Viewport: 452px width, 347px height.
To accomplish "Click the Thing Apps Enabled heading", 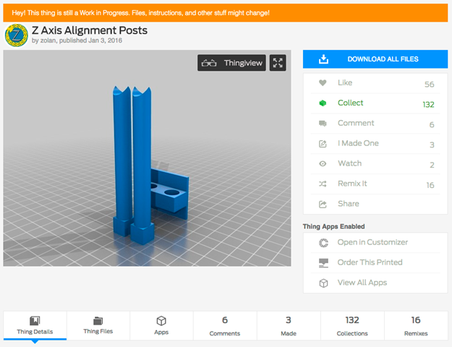I will (334, 226).
